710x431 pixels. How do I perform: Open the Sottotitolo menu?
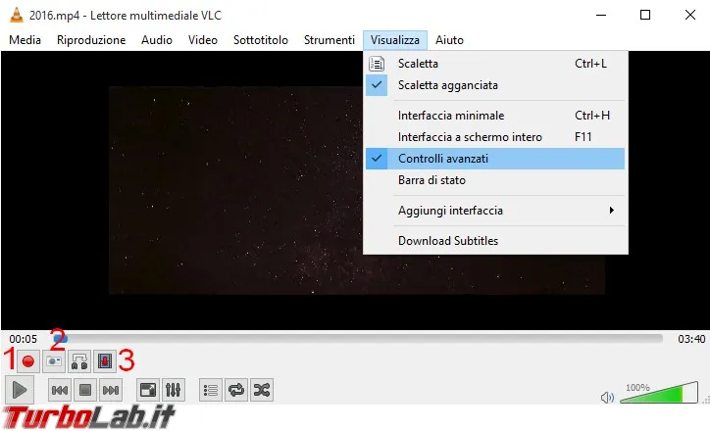[x=260, y=40]
